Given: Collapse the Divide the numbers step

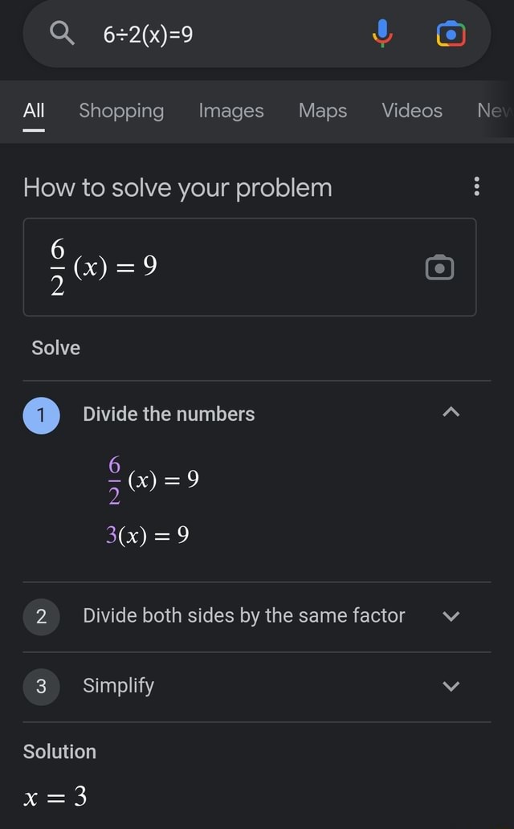Looking at the screenshot, I should [451, 412].
